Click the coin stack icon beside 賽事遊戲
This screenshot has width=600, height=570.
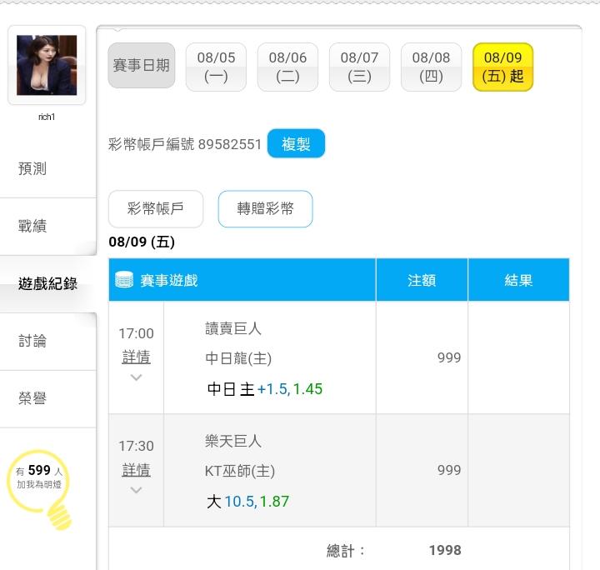pos(124,280)
